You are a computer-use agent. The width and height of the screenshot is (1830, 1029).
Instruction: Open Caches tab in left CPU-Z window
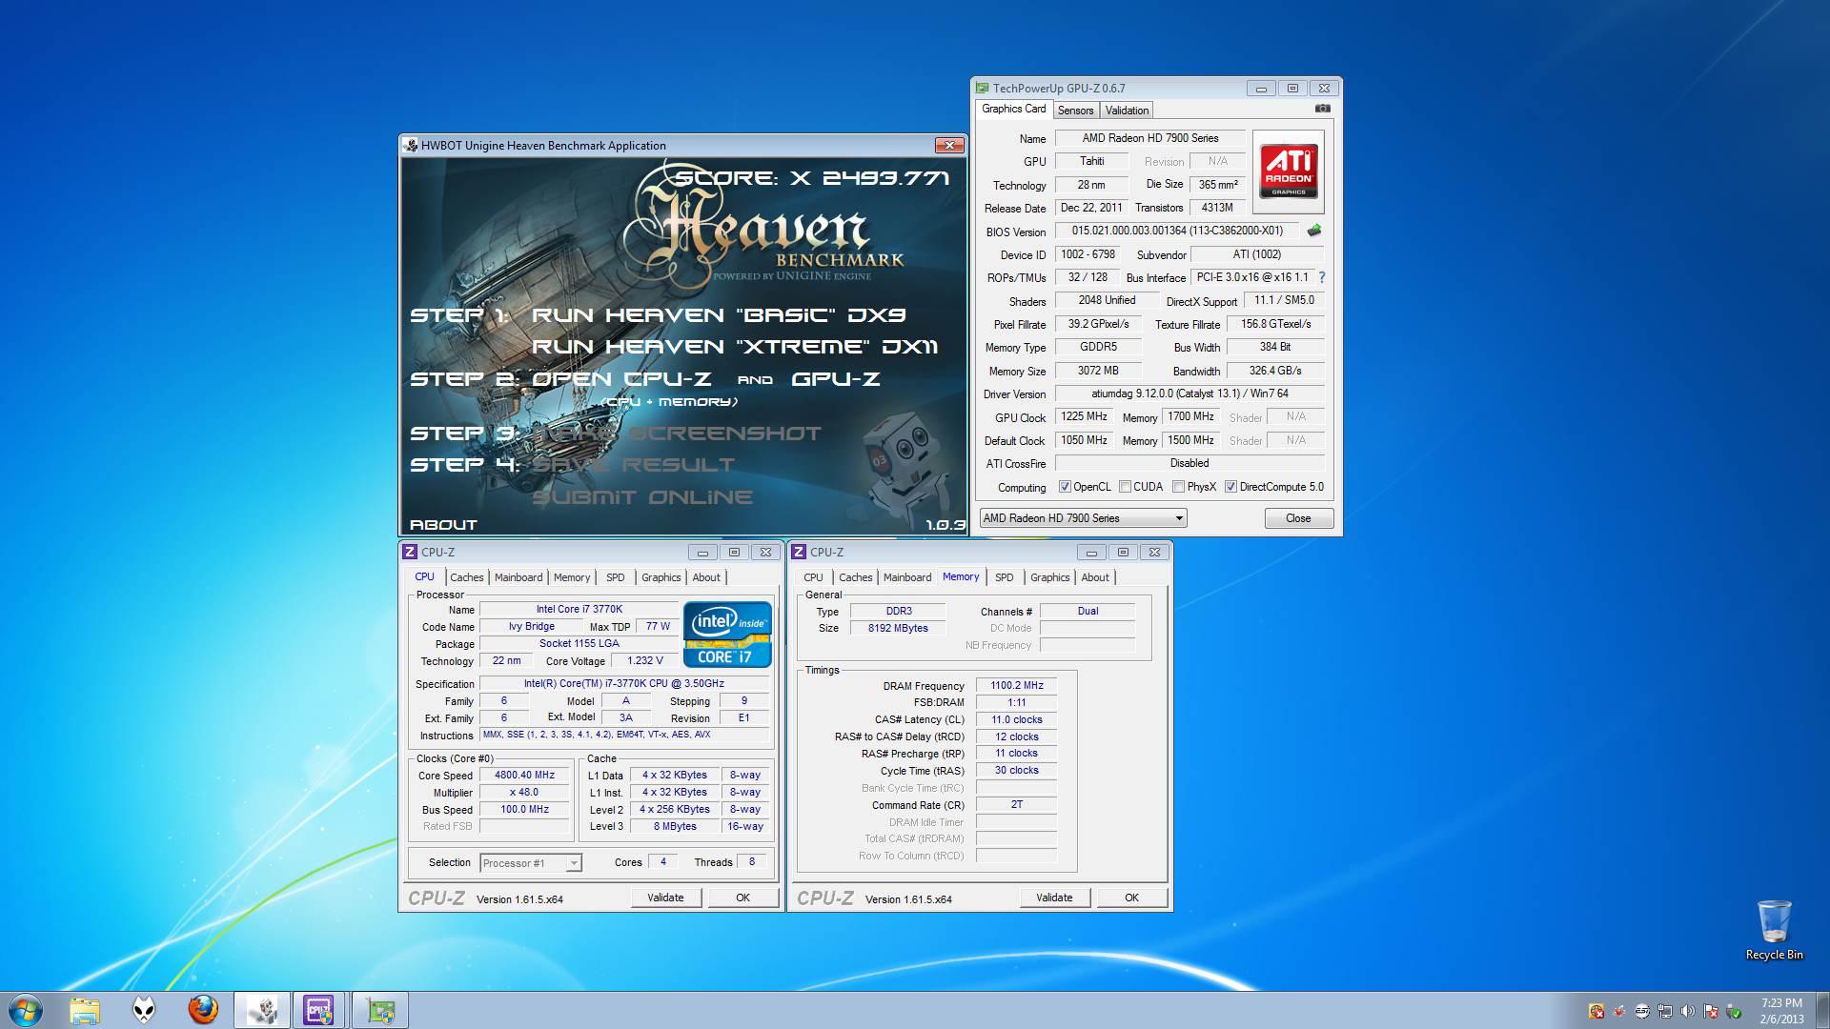[x=467, y=577]
